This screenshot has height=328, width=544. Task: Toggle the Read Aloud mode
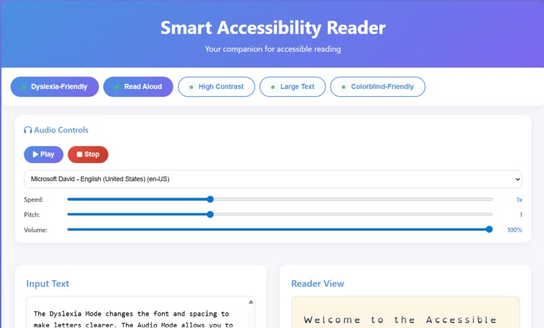coord(138,87)
